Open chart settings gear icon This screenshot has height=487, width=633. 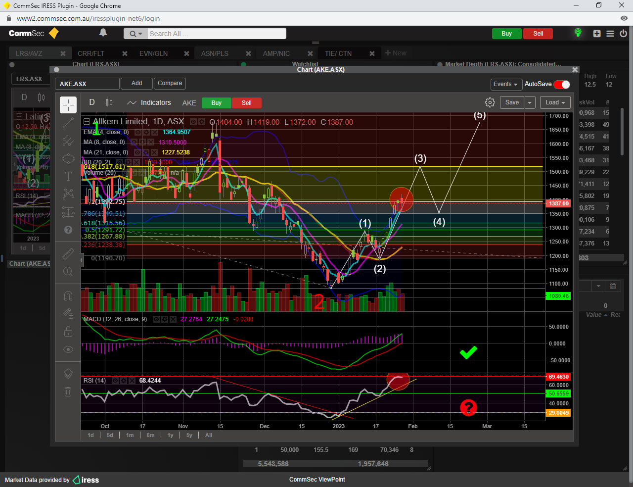(x=490, y=102)
